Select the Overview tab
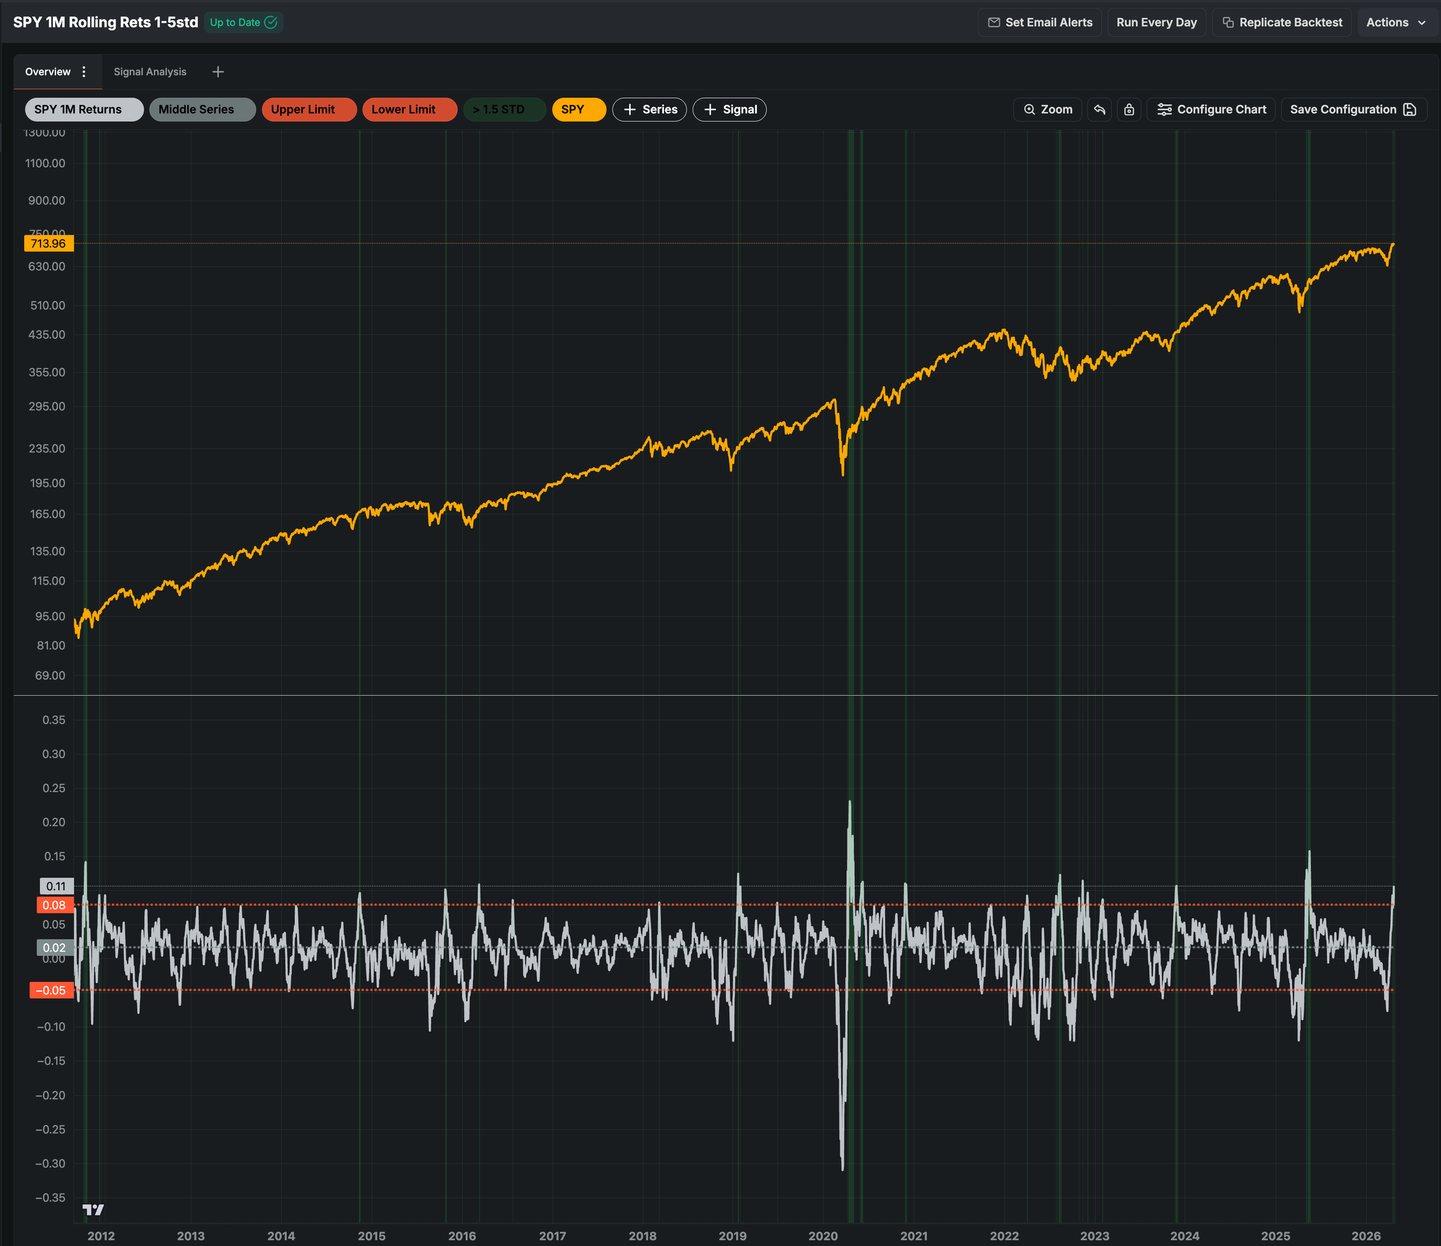1441x1246 pixels. (x=47, y=71)
